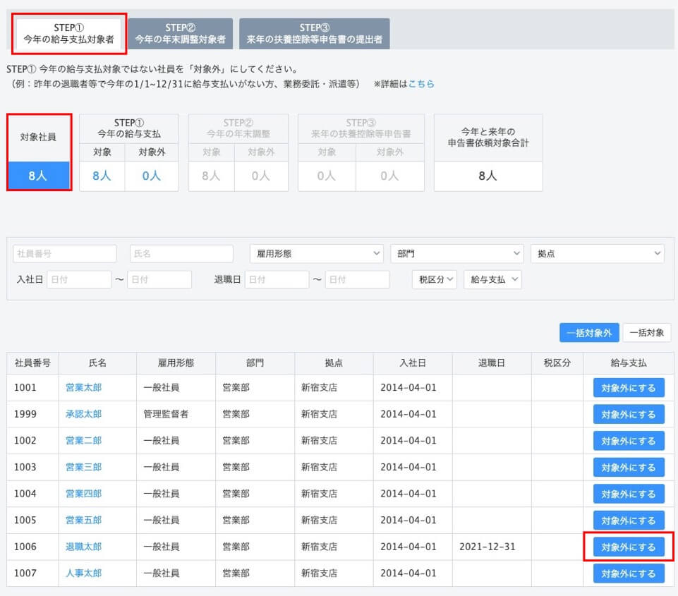Switch to STEP② 今年の年末調整対象者 tab
This screenshot has width=678, height=596.
click(180, 34)
